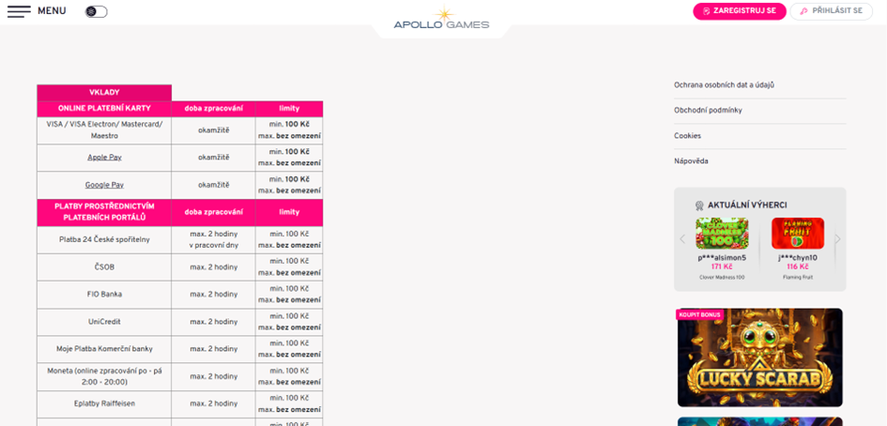Image resolution: width=887 pixels, height=426 pixels.
Task: Open the Clover Madness 100 game thumbnail
Action: pyautogui.click(x=722, y=233)
